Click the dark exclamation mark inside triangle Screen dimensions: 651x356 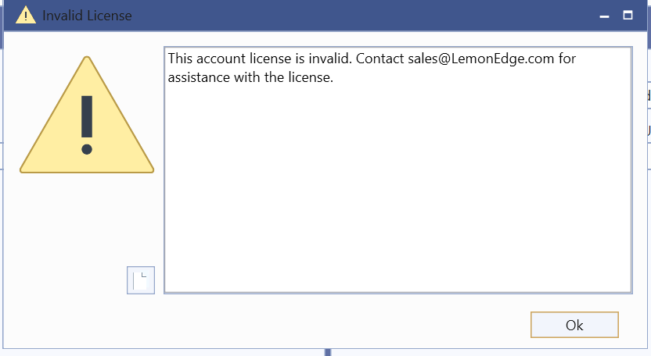point(87,125)
